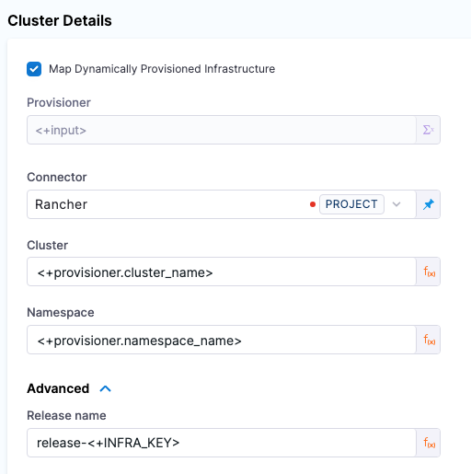Click the Map Dynamically Provisioned Infrastructure label

[x=162, y=69]
